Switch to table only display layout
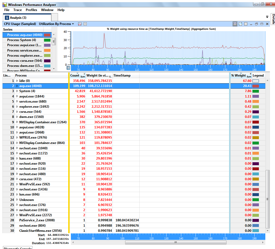Image resolution: width=275 pixels, height=249 pixels. pos(246,24)
